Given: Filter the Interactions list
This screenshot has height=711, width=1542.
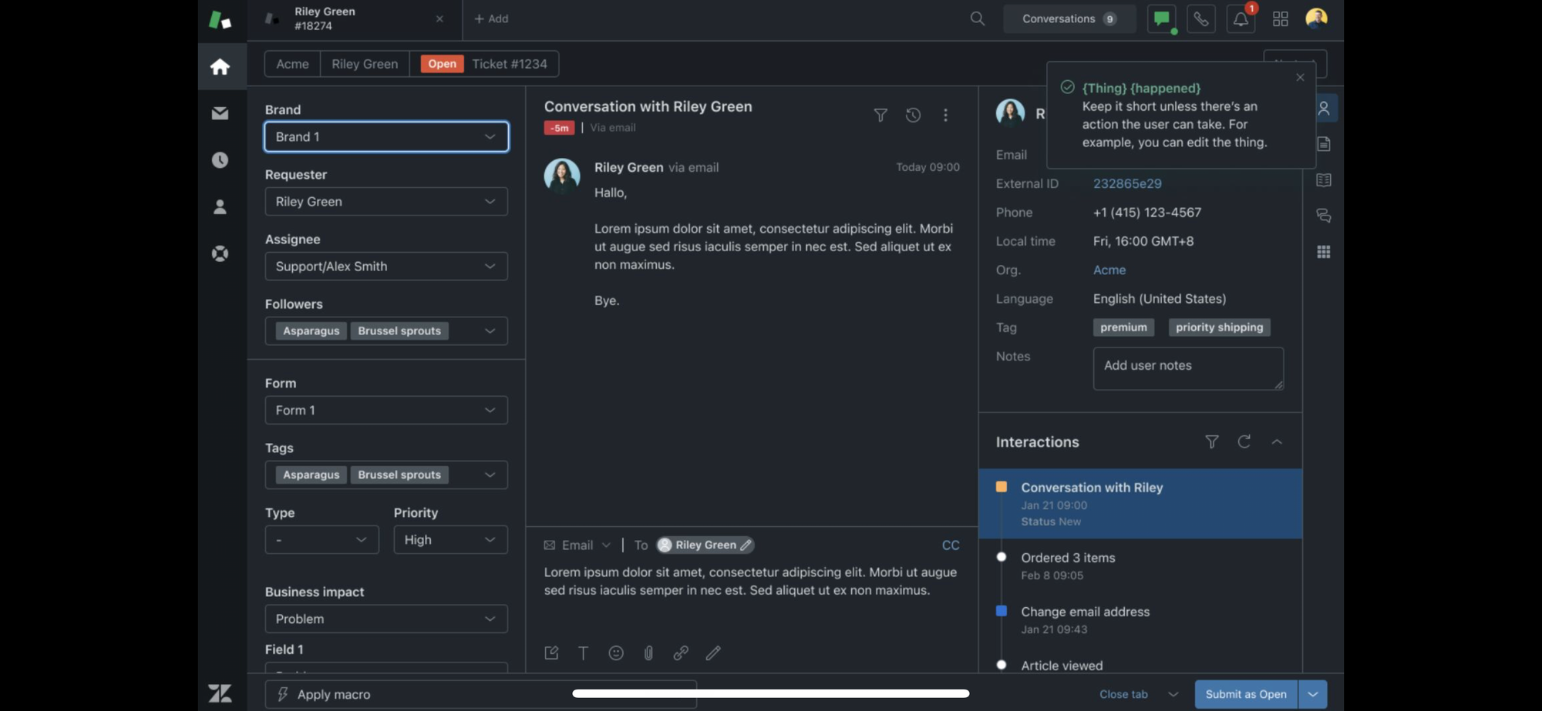Looking at the screenshot, I should point(1212,441).
